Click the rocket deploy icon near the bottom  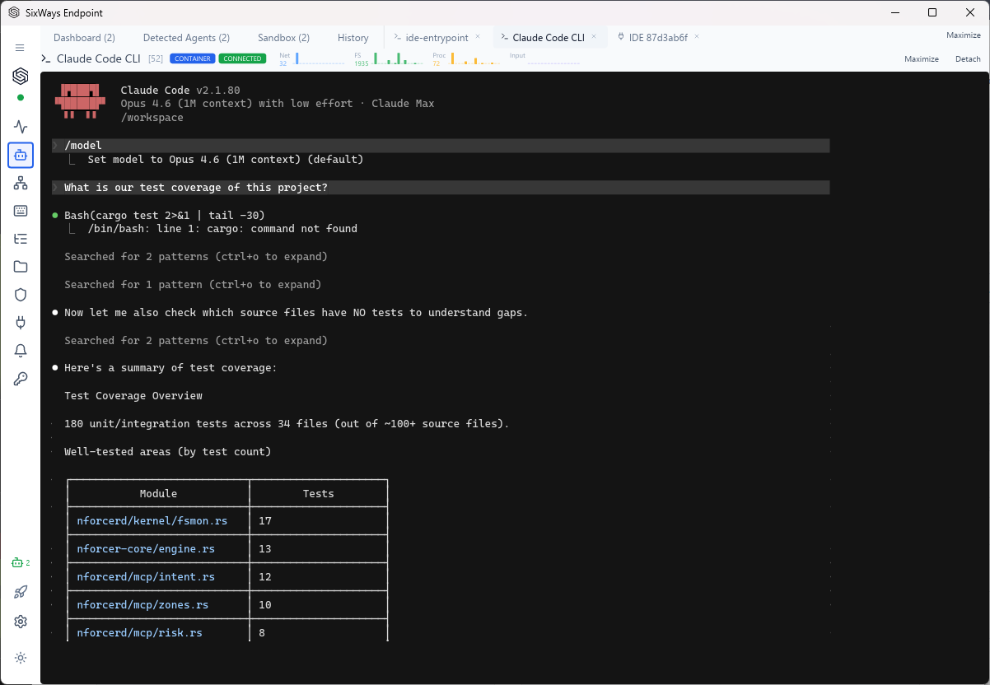click(x=21, y=591)
